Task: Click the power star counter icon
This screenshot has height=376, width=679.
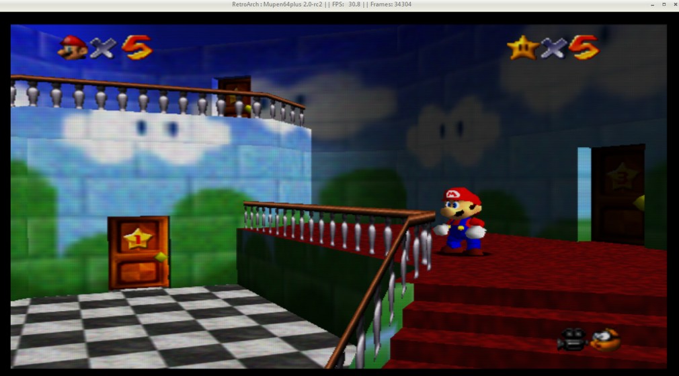Action: [x=523, y=48]
